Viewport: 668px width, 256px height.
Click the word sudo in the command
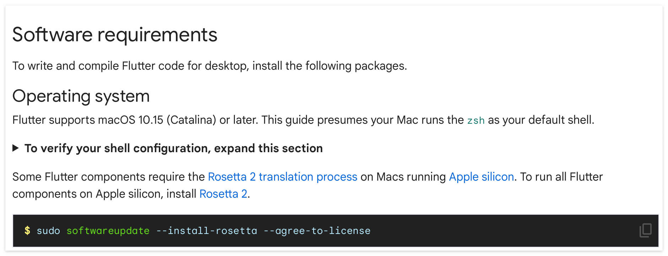pyautogui.click(x=48, y=231)
